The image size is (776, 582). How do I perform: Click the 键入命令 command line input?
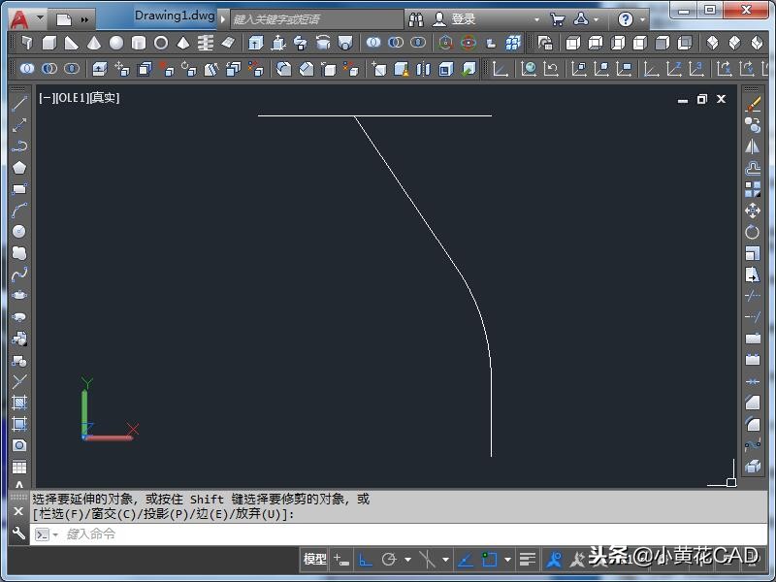pyautogui.click(x=291, y=534)
